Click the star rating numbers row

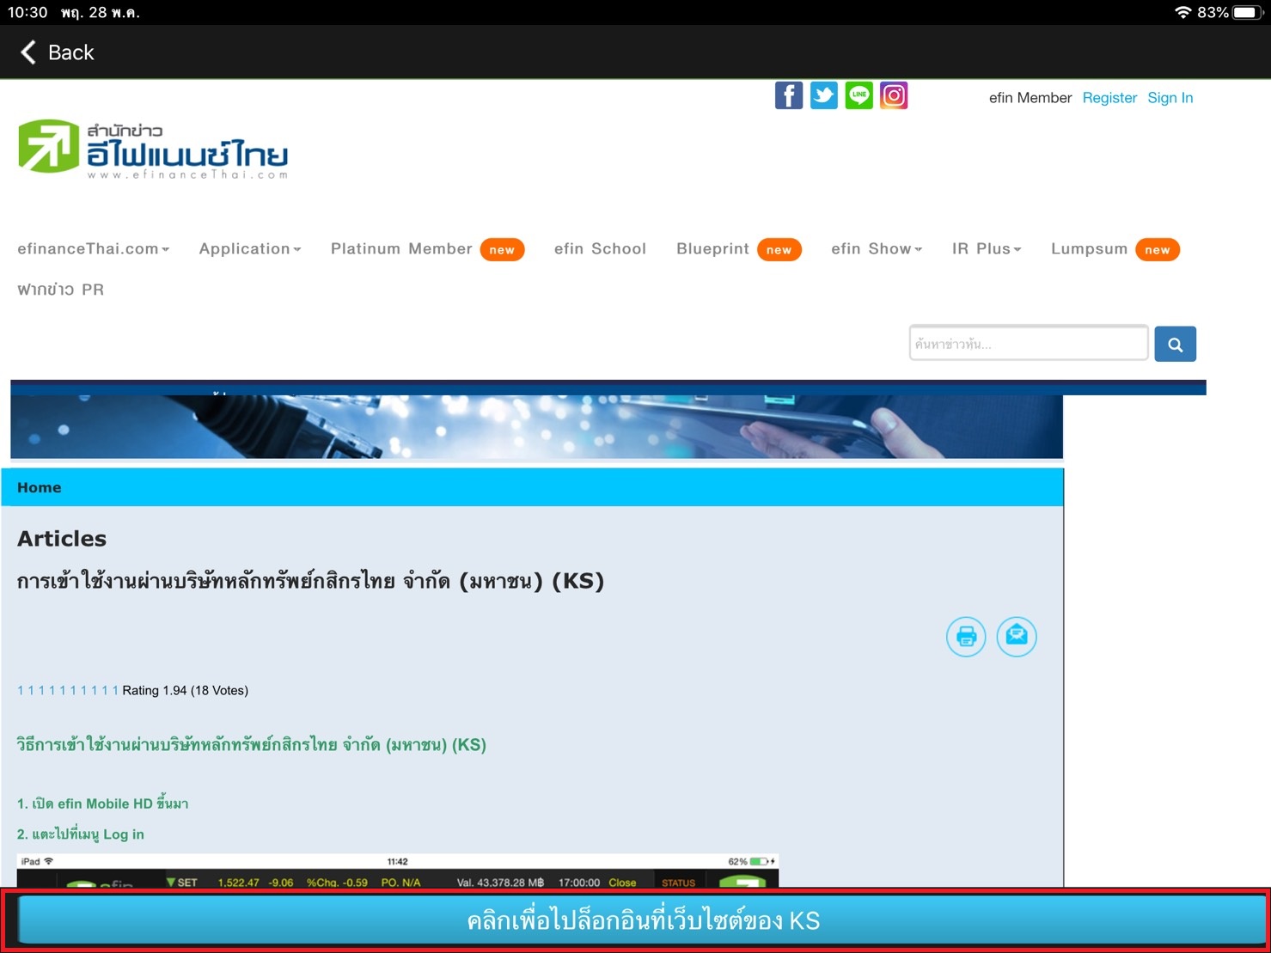68,691
